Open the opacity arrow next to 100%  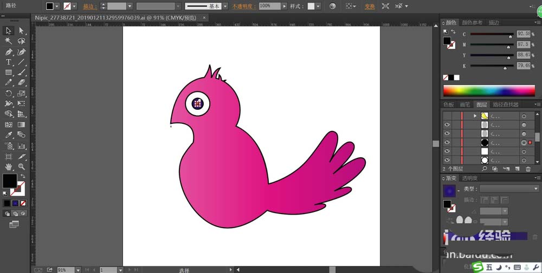pyautogui.click(x=284, y=6)
